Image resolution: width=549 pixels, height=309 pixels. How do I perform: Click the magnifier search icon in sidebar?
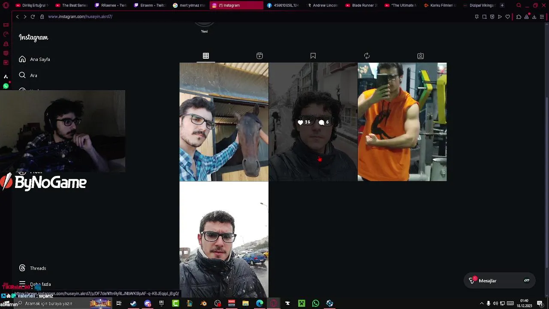tap(22, 75)
